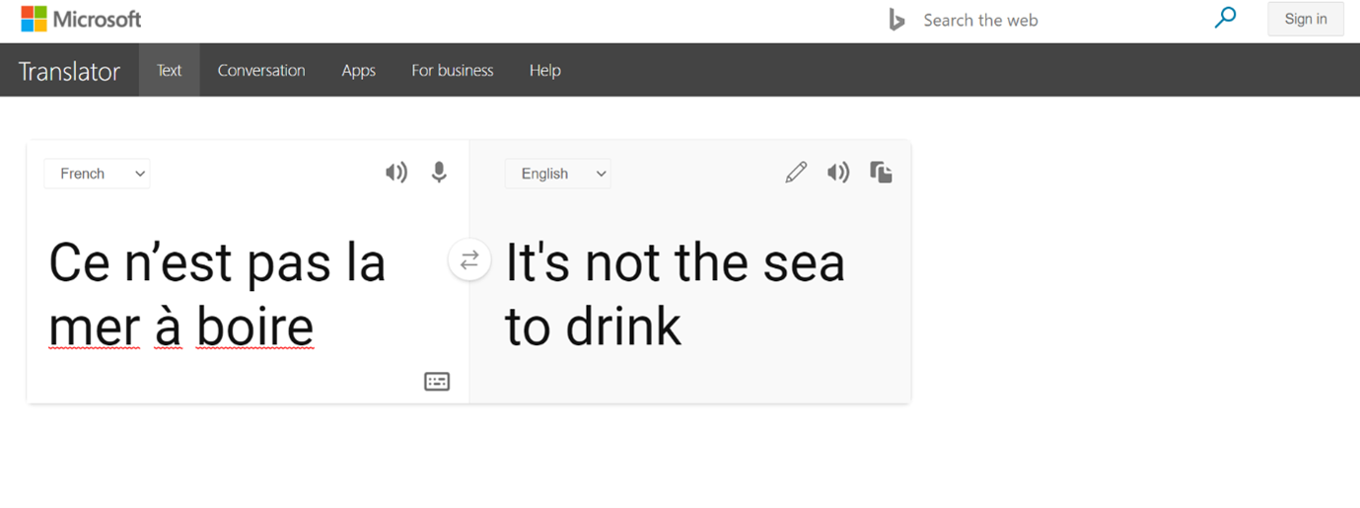Click the microphone voice input icon
The width and height of the screenshot is (1360, 508).
click(x=439, y=173)
